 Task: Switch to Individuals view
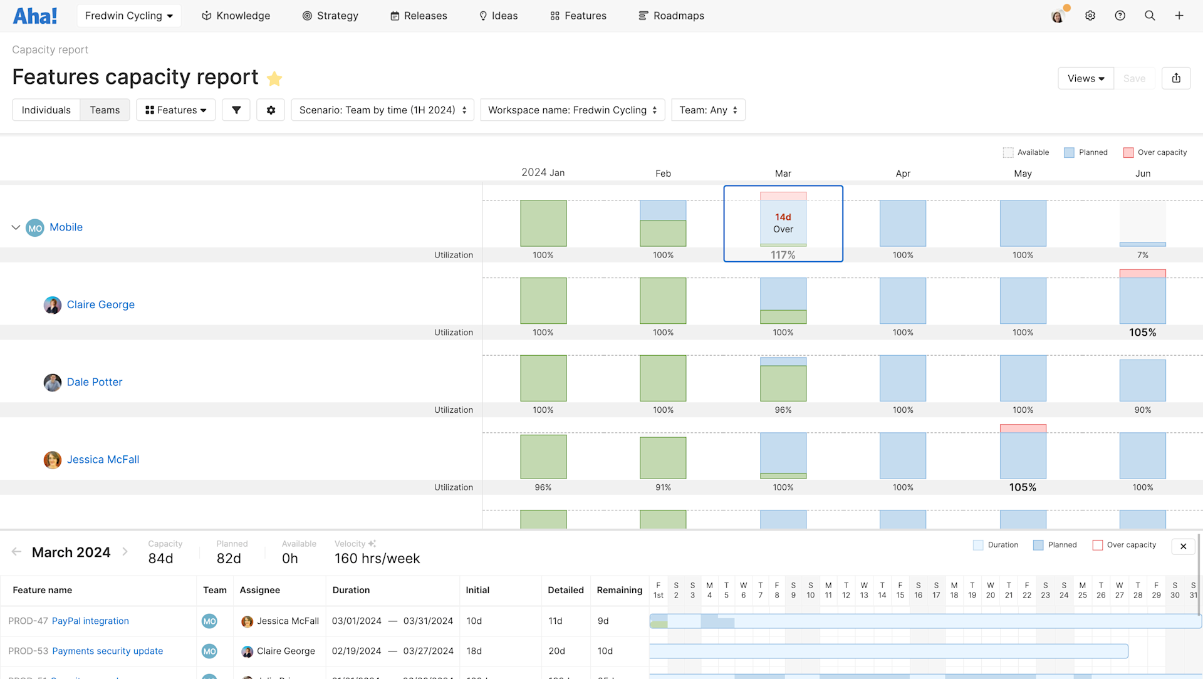[46, 110]
